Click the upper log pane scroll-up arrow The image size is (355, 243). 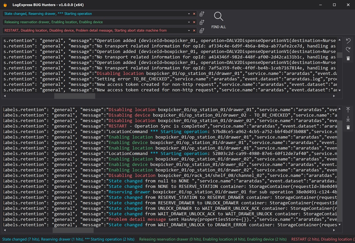[339, 40]
